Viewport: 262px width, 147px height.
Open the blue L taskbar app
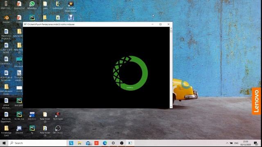(x=71, y=143)
